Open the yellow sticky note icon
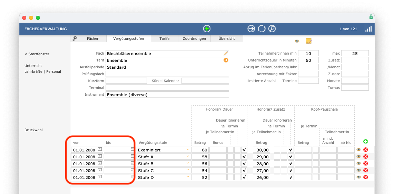394x194 pixels. 308,41
